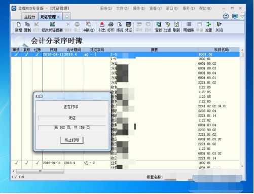Image resolution: width=254 pixels, height=194 pixels.
Task: Click the greyed 删除 delete toolbar icon
Action: point(68,27)
